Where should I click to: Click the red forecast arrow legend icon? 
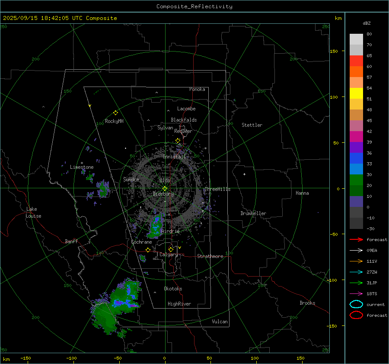coord(356,239)
